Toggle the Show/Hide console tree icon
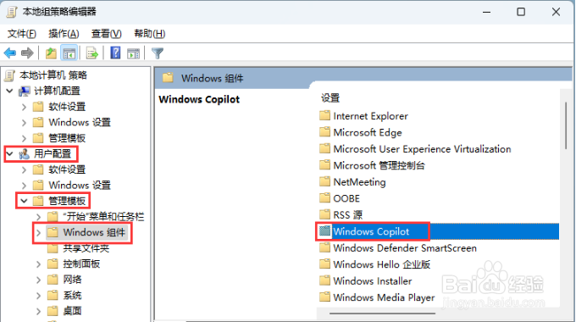Image resolution: width=576 pixels, height=322 pixels. pos(69,53)
